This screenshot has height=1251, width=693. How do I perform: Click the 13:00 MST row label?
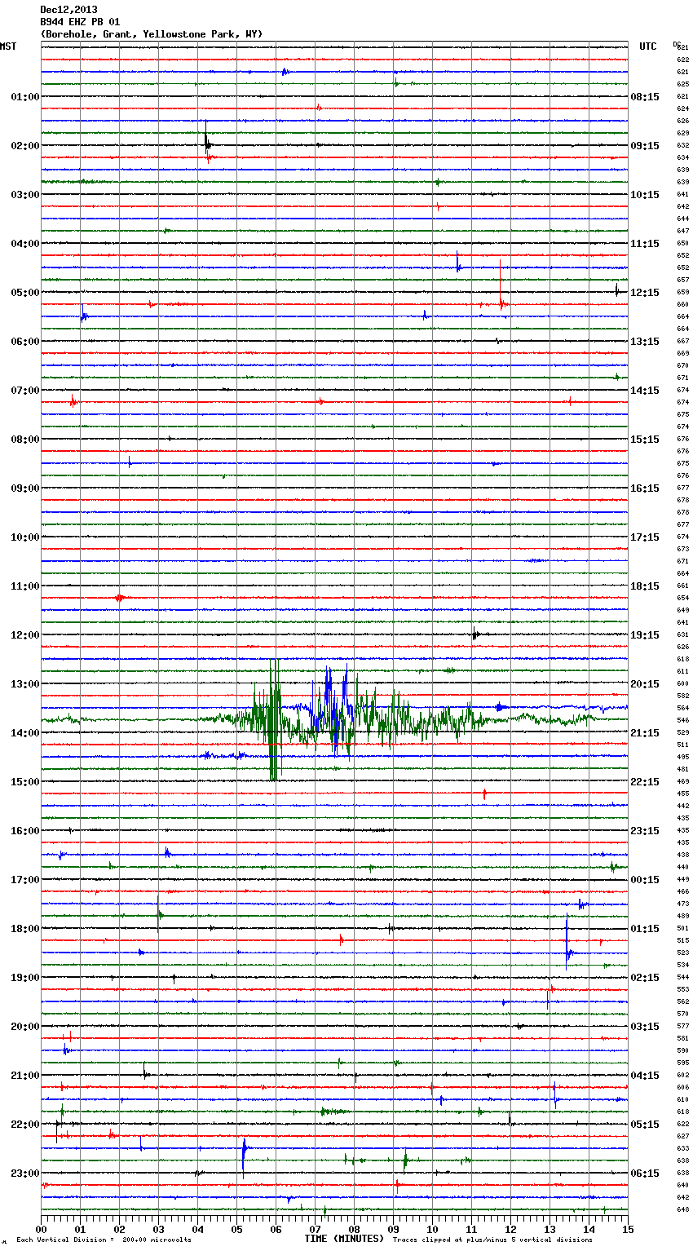[x=25, y=683]
